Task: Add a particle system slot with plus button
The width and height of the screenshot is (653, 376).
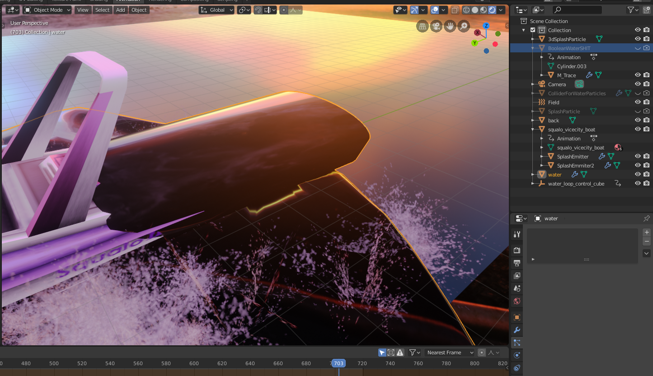Action: tap(647, 232)
